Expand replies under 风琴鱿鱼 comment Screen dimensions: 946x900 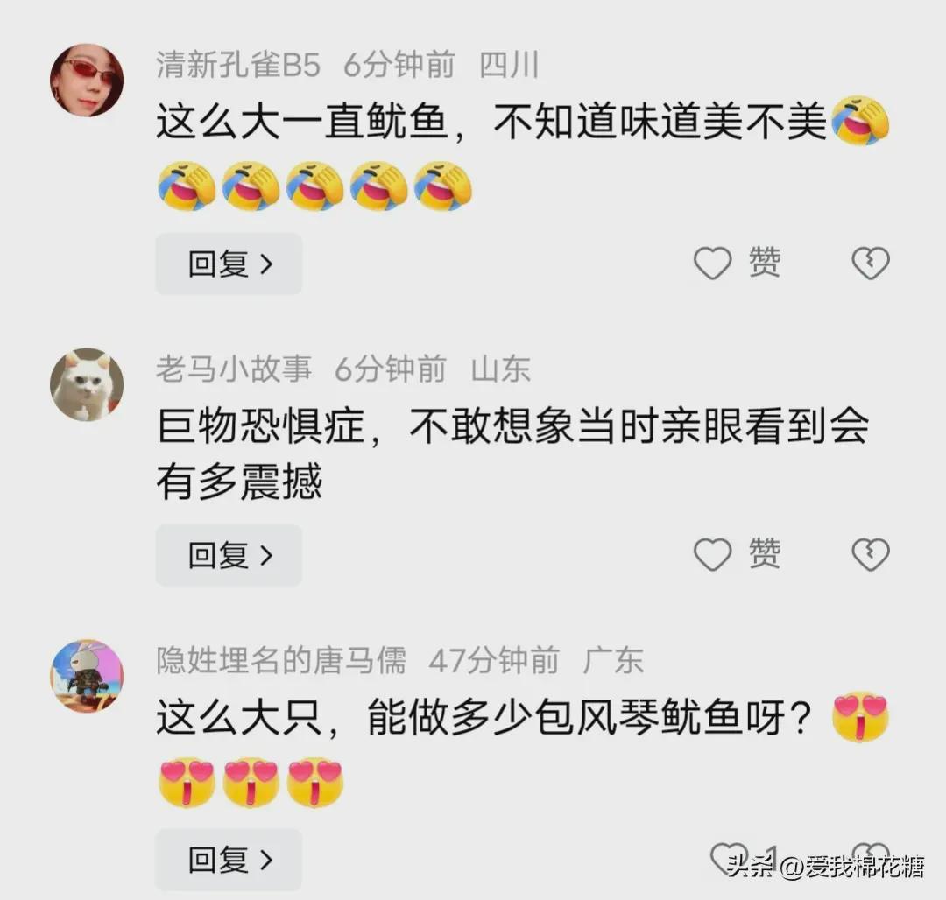pos(229,860)
